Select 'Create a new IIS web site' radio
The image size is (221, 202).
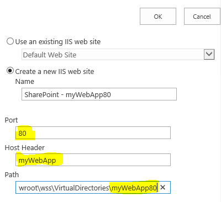[x=10, y=71]
